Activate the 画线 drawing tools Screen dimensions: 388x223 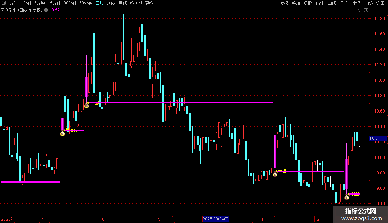[x=332, y=3]
